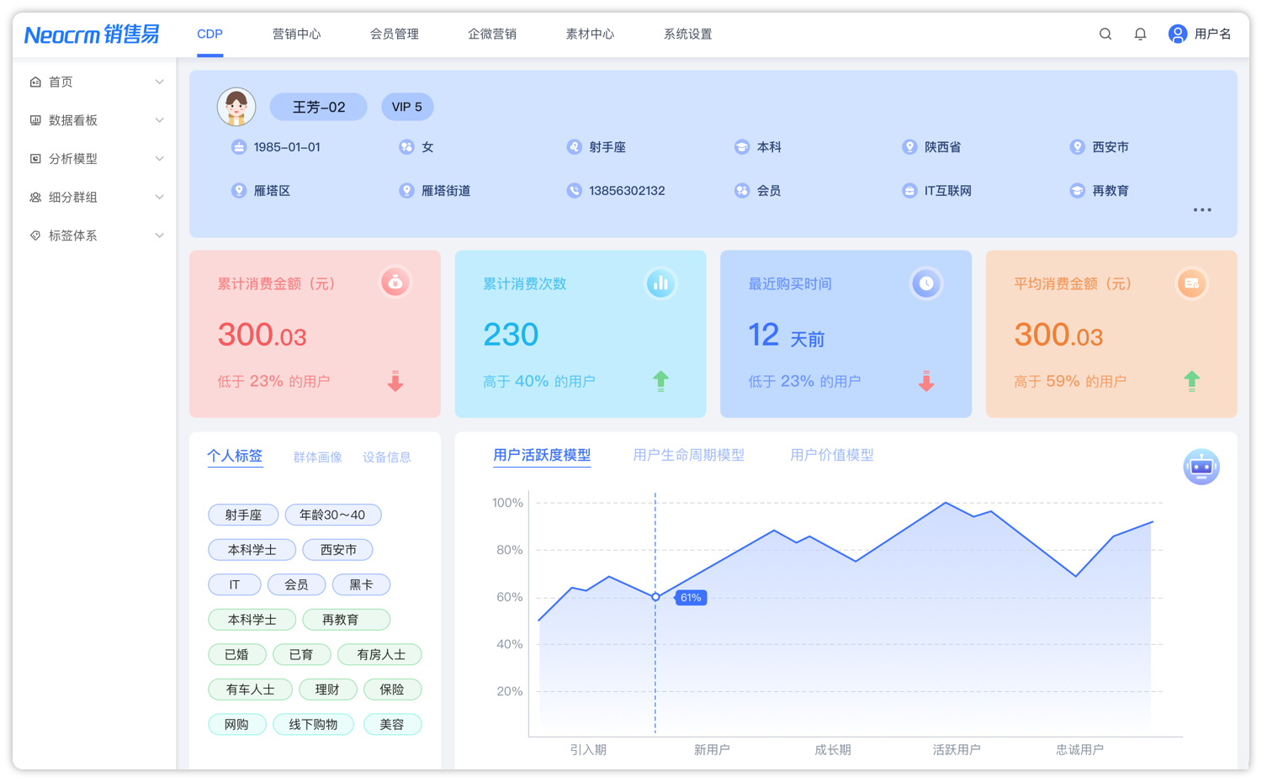Viewport: 1262px width, 782px height.
Task: Click the location icon next to 陕西省
Action: tap(909, 147)
